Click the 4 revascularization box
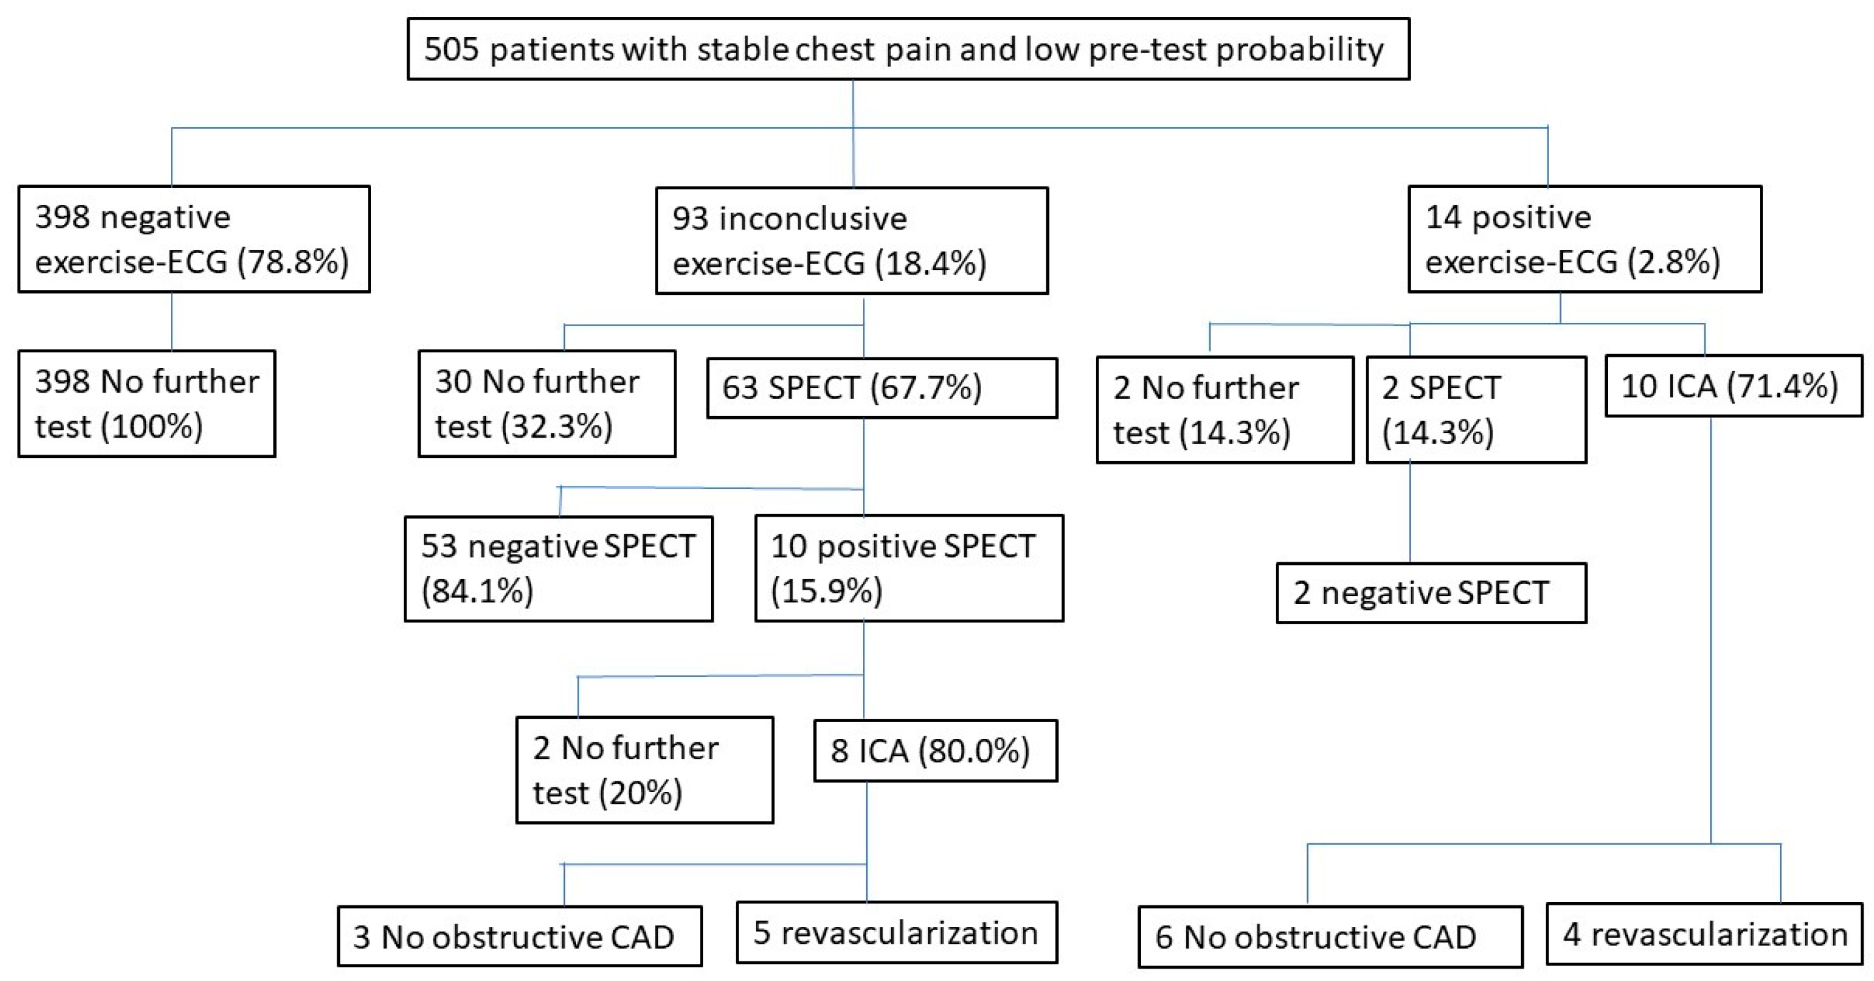Image resolution: width=1874 pixels, height=981 pixels. coord(1704,935)
